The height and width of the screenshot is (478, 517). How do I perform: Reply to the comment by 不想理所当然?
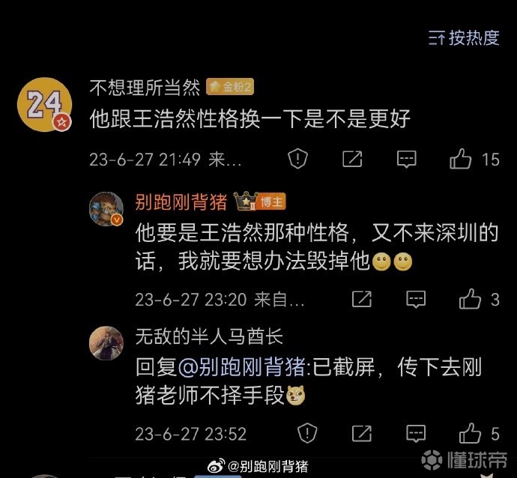click(407, 160)
